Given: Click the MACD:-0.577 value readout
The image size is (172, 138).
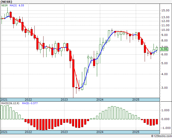Looking at the screenshot, I should tap(30, 103).
